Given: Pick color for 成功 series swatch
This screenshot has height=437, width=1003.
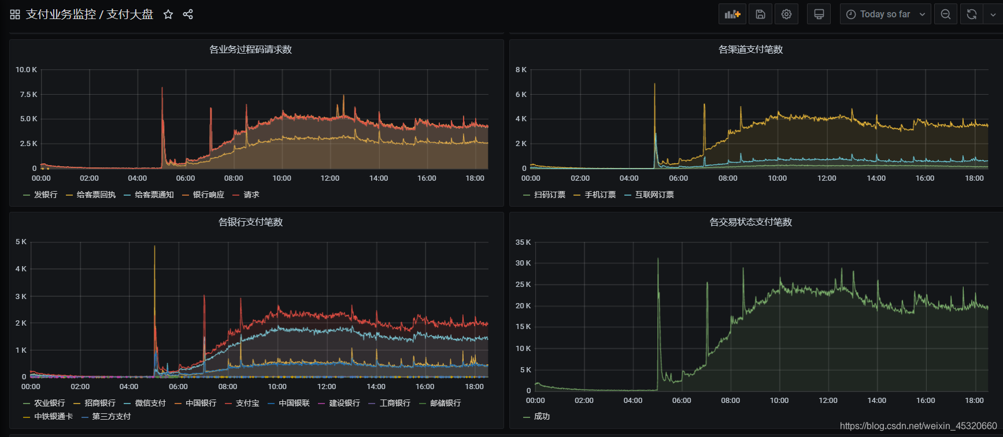Looking at the screenshot, I should pos(526,417).
